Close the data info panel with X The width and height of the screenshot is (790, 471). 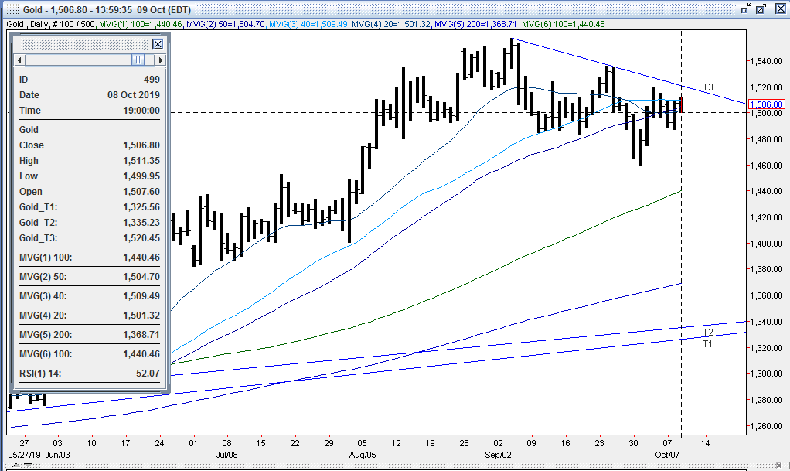158,44
